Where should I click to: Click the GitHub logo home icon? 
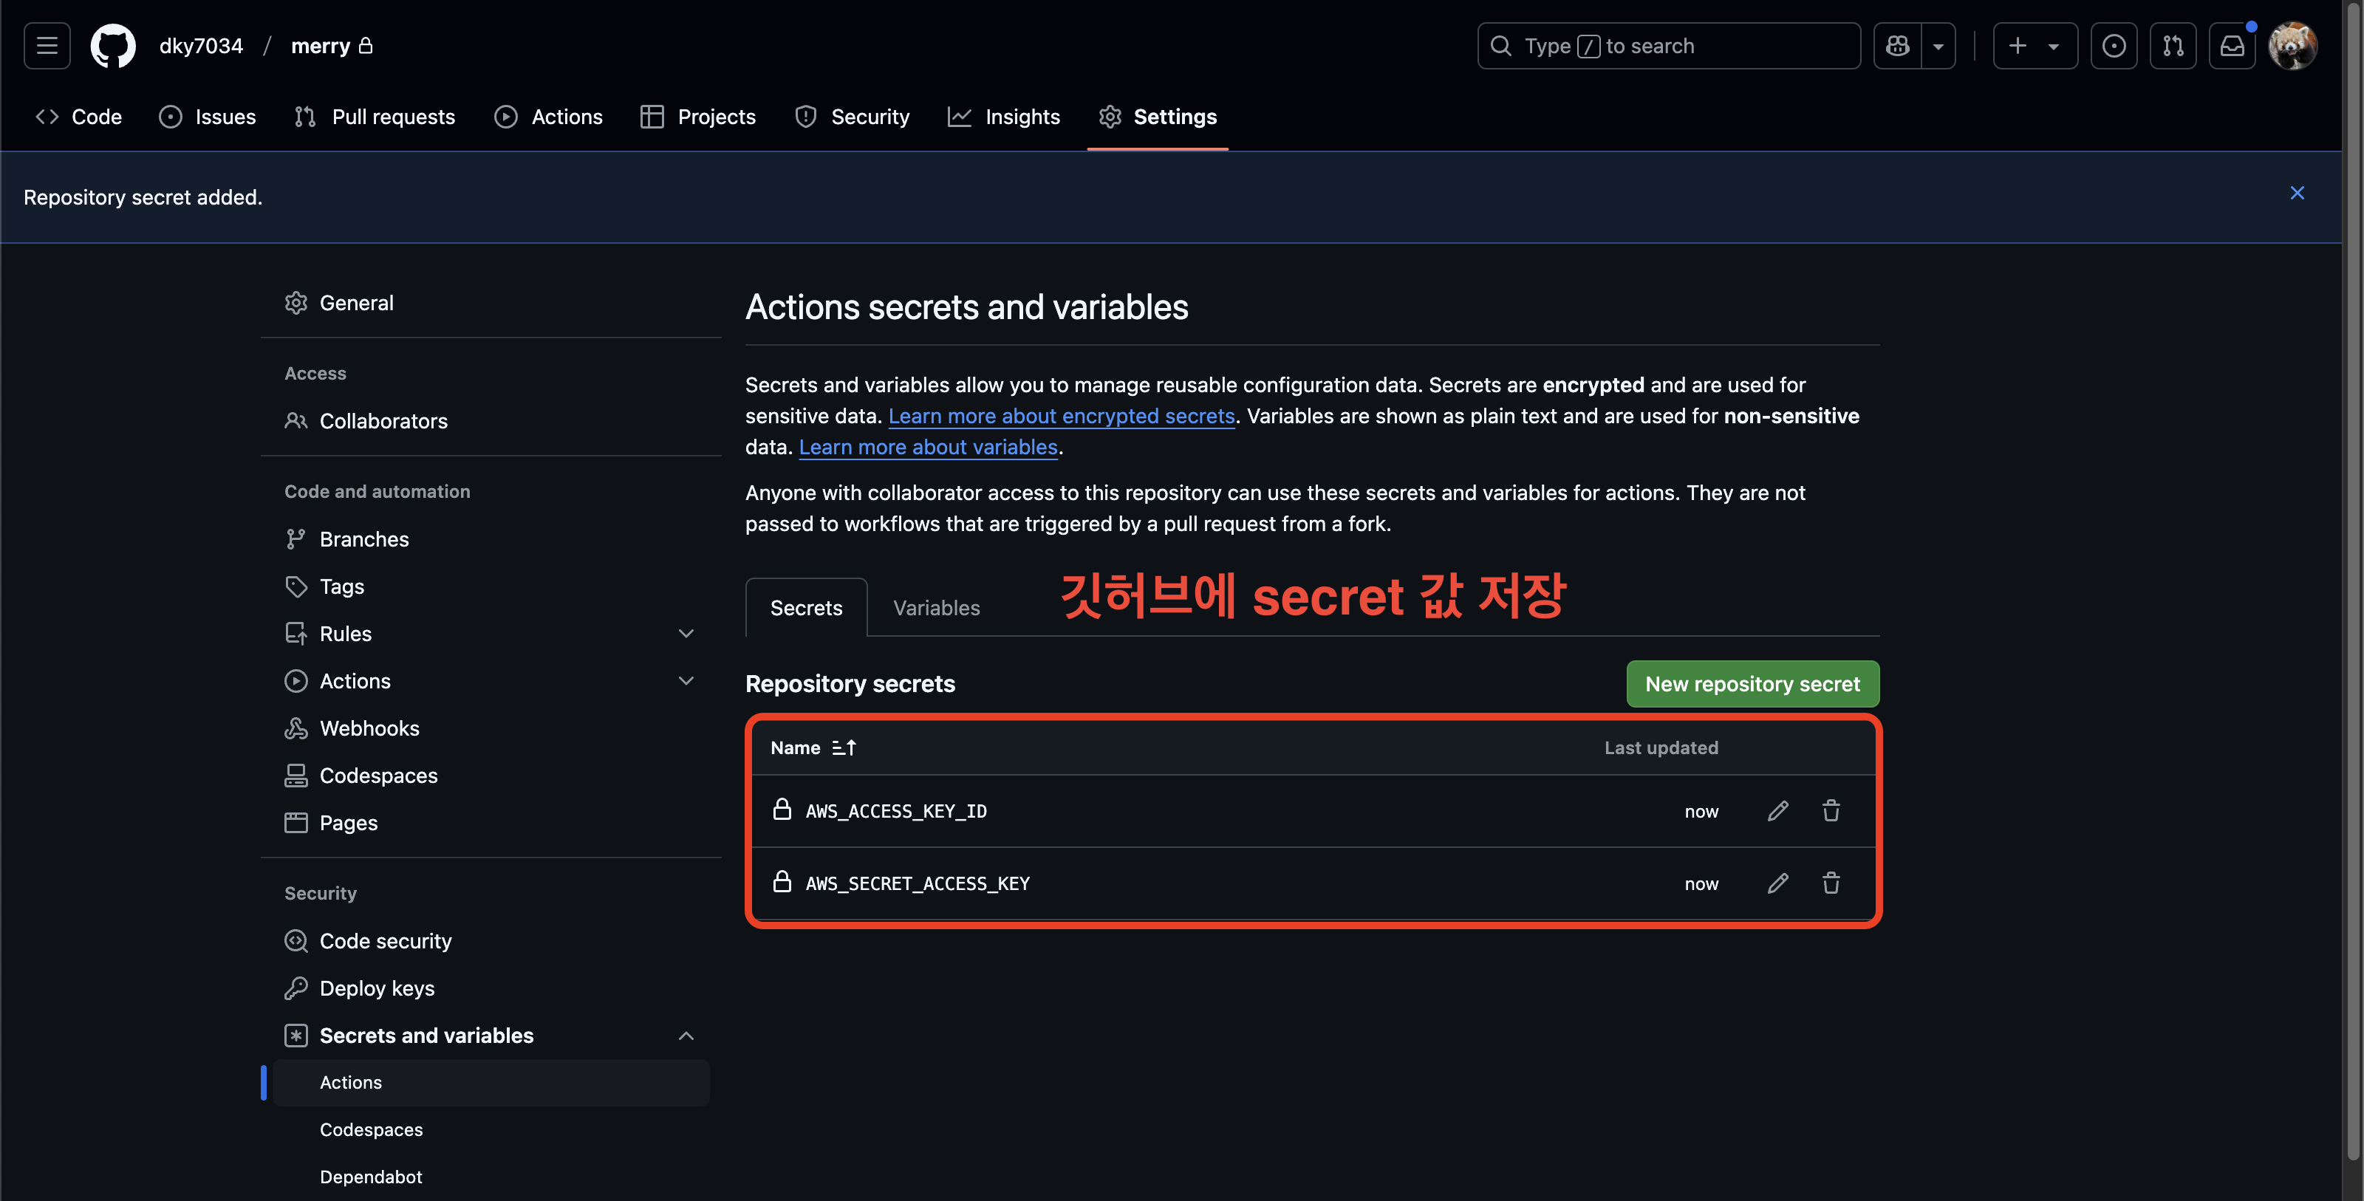(113, 46)
